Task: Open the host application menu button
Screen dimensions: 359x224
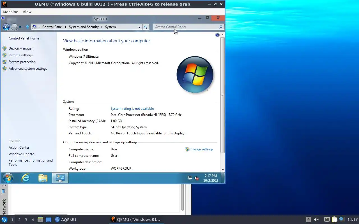Action: 4,220
